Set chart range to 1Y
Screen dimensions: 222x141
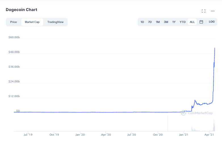(174, 22)
